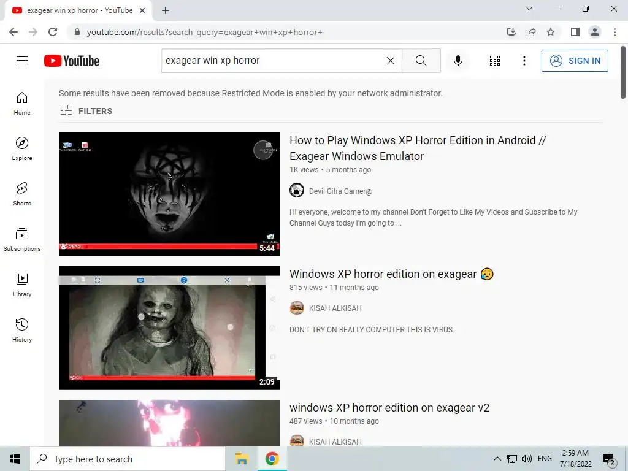Open How to Play Windows XP Horror video title

418,148
